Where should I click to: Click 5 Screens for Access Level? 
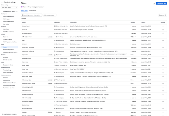[133, 26]
